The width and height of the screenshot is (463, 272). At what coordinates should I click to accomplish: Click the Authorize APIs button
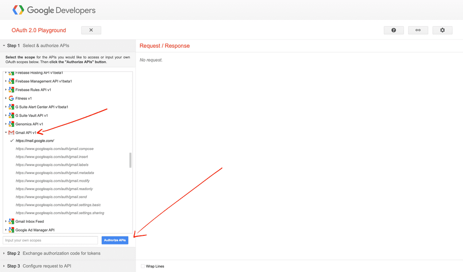pyautogui.click(x=115, y=240)
